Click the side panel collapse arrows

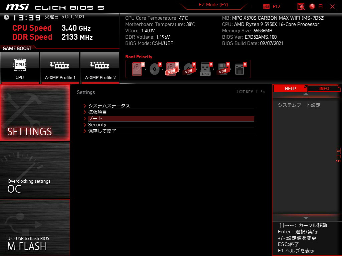click(338, 161)
